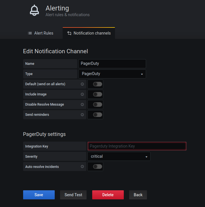Focus the Name field containing PagerDuty
The height and width of the screenshot is (207, 205).
click(x=112, y=64)
